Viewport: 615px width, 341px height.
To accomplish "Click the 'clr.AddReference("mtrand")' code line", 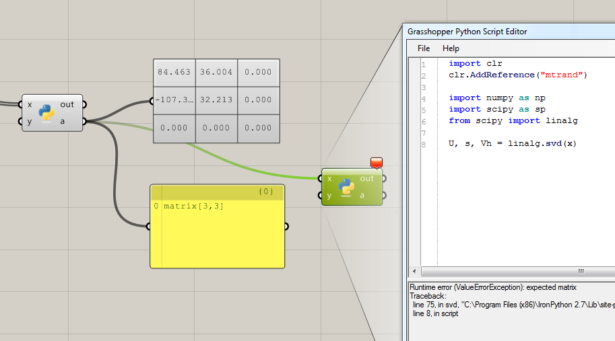I will click(518, 75).
